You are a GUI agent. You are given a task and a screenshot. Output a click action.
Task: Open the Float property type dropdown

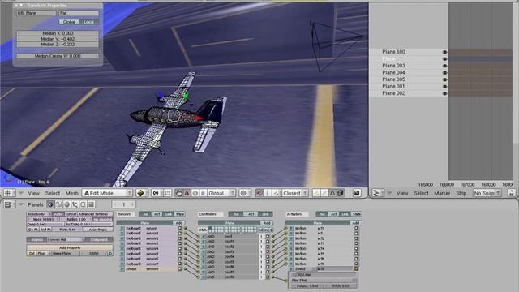(x=43, y=253)
